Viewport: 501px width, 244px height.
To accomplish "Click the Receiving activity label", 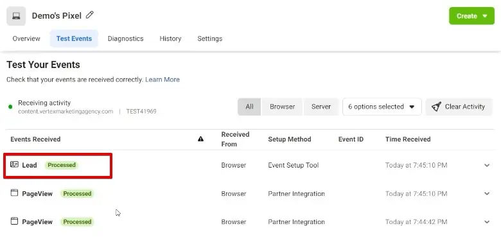I will pos(44,103).
